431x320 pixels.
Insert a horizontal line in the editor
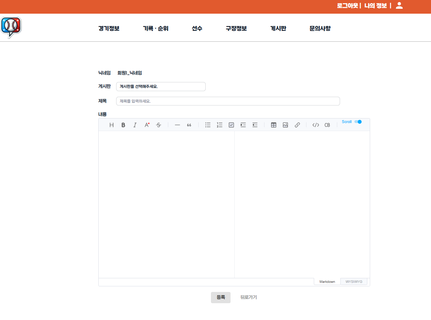[x=177, y=125]
